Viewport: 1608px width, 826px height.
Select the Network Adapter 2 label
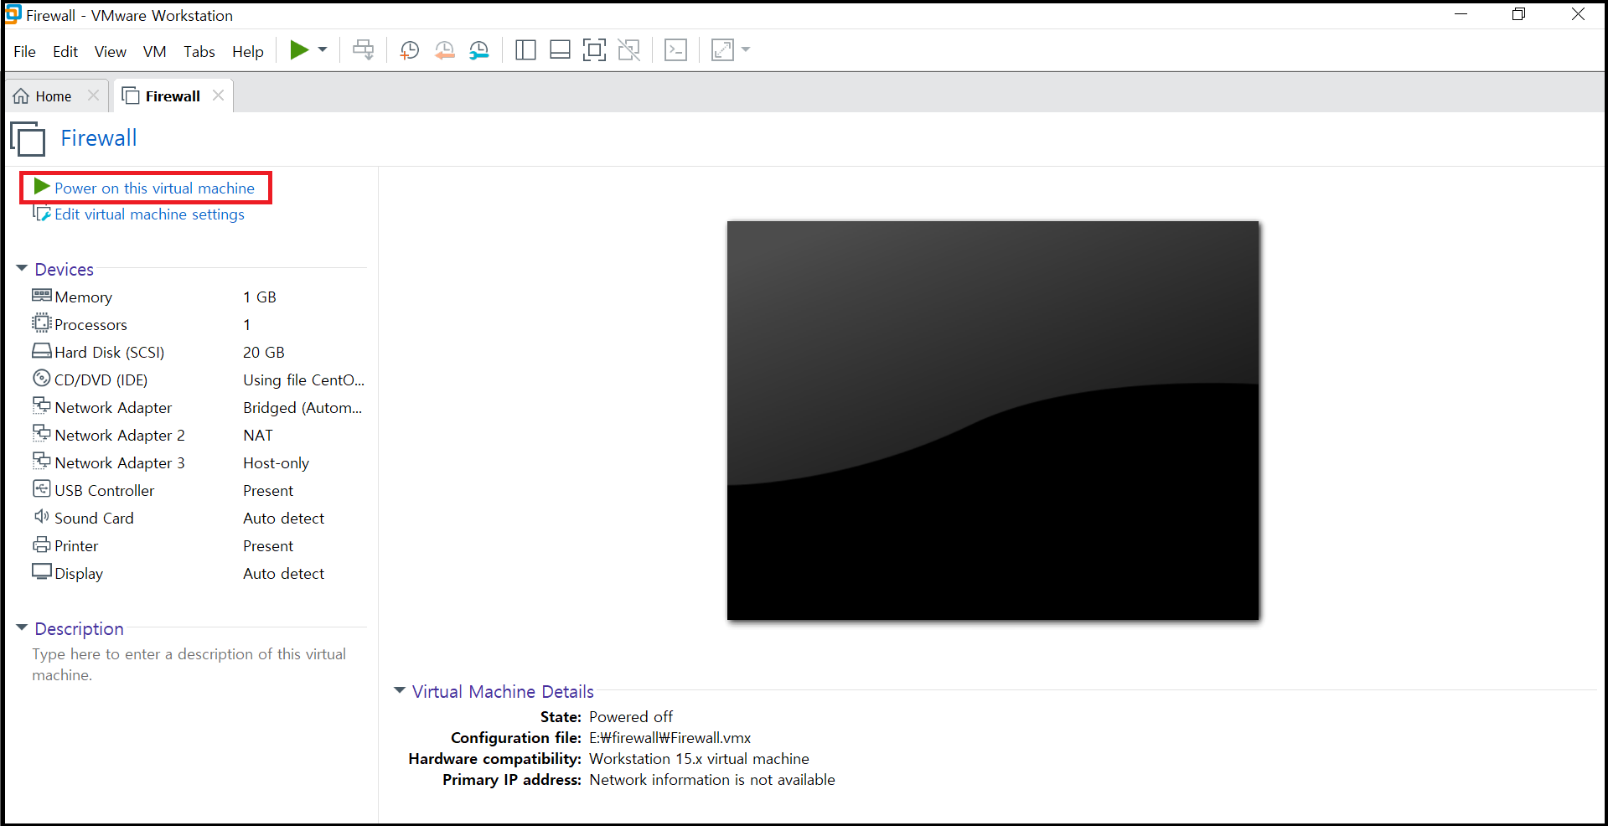pos(120,436)
